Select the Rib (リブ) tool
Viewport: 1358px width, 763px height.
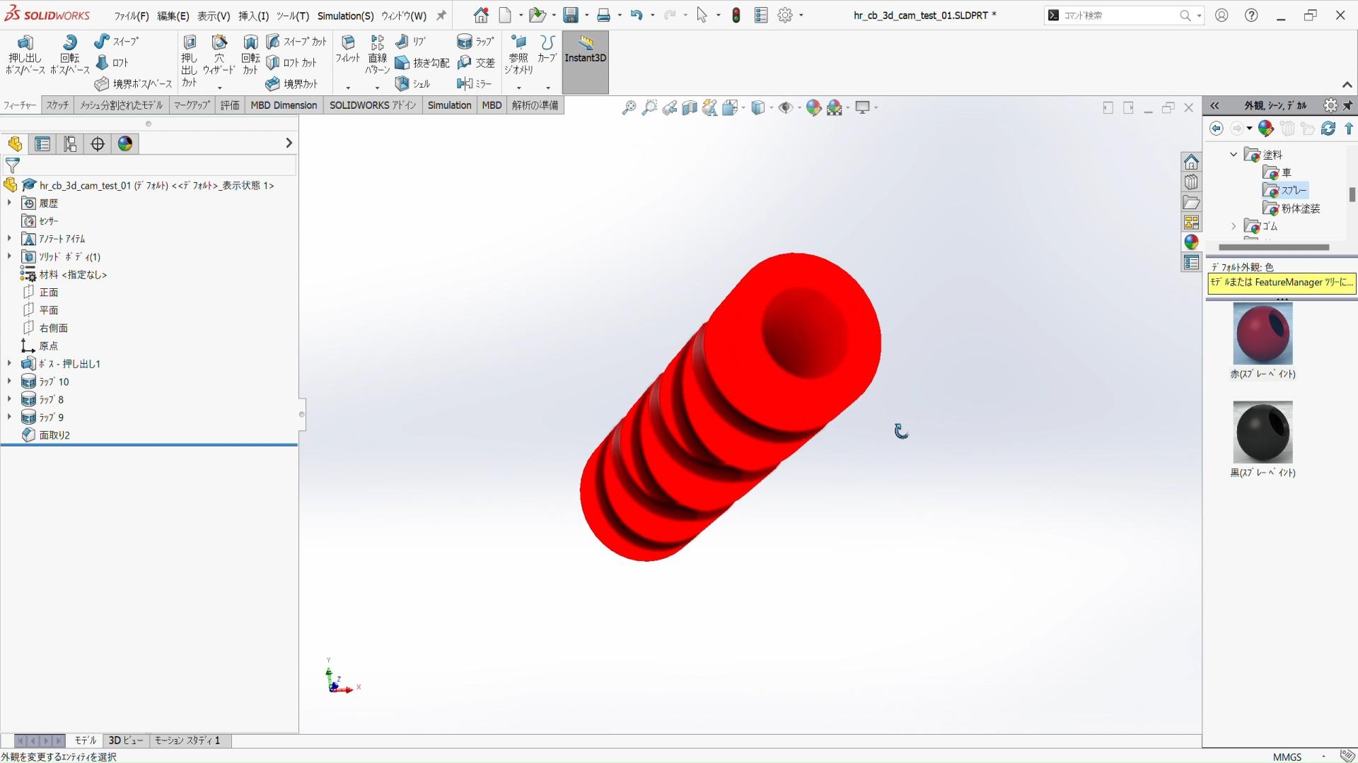410,42
